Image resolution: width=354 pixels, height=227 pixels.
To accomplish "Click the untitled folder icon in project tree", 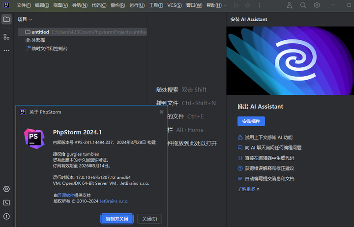I will (x=28, y=32).
